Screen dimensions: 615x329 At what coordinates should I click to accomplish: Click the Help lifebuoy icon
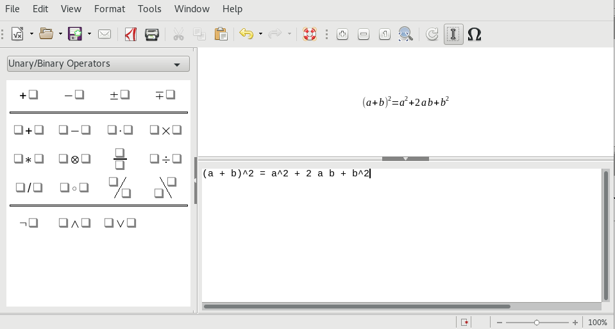[x=310, y=34]
